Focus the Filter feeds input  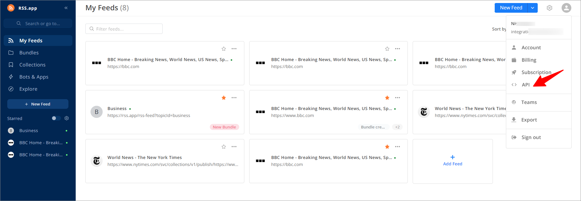pos(124,29)
